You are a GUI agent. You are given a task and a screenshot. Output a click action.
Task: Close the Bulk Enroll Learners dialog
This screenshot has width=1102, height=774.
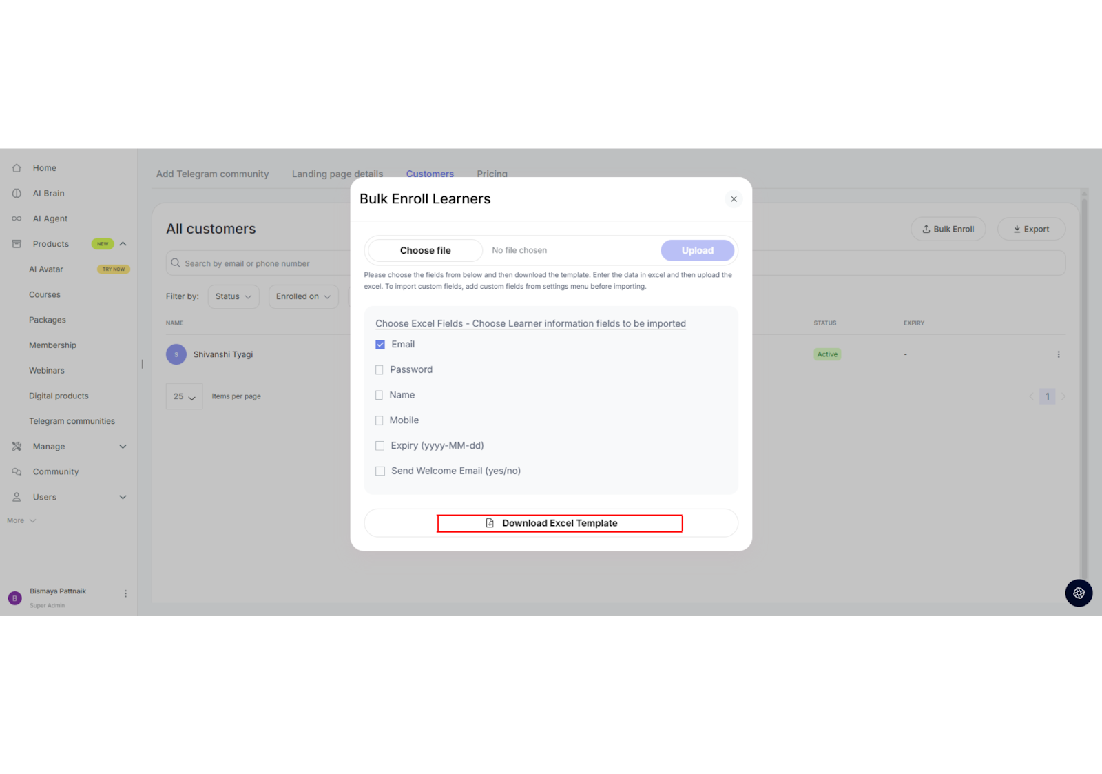(734, 199)
